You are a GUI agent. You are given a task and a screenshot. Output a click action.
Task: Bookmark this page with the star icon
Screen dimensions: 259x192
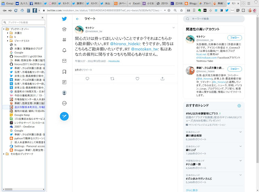(181, 10)
